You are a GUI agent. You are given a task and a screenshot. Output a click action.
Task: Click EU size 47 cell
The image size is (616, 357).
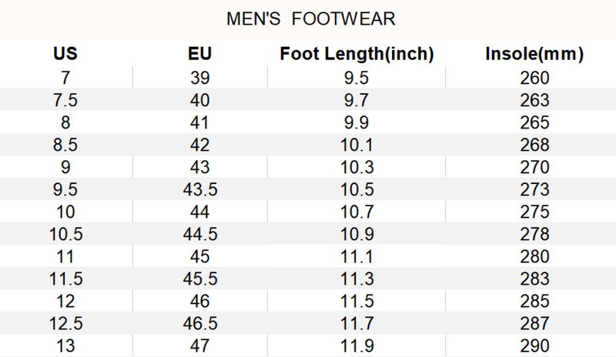click(199, 345)
